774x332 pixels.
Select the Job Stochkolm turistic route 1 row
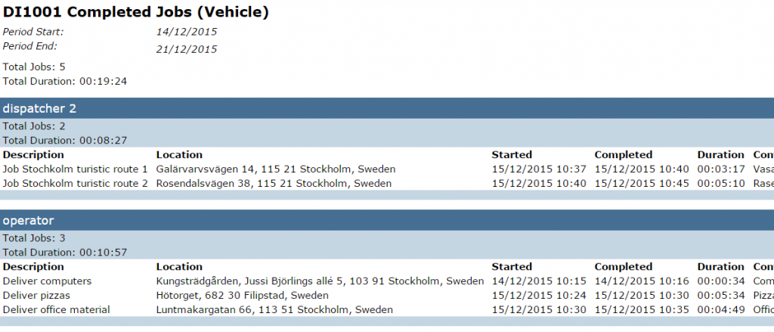click(x=76, y=169)
